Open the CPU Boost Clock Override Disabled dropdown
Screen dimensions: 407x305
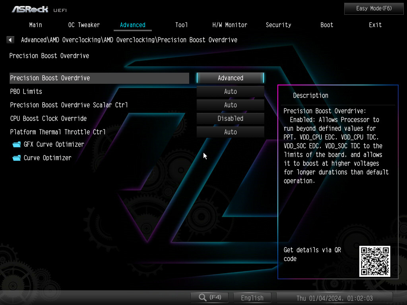click(230, 118)
